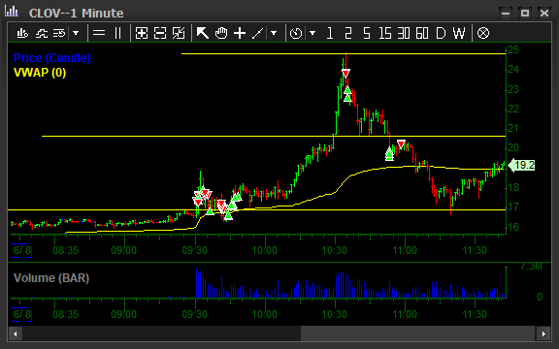
Task: Select the vertical line drawing tool
Action: [x=118, y=33]
